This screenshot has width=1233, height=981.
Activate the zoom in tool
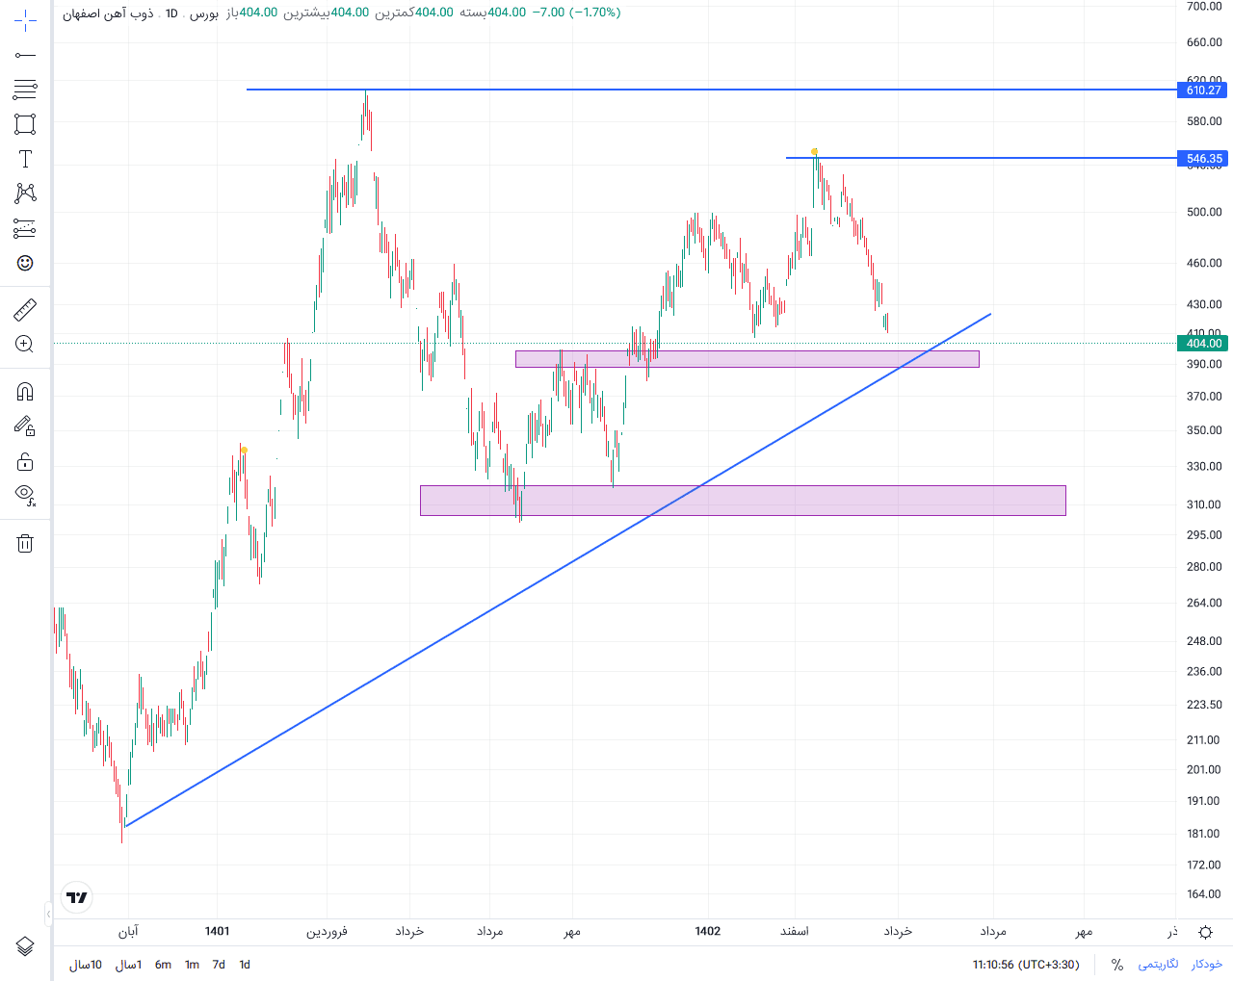coord(25,344)
